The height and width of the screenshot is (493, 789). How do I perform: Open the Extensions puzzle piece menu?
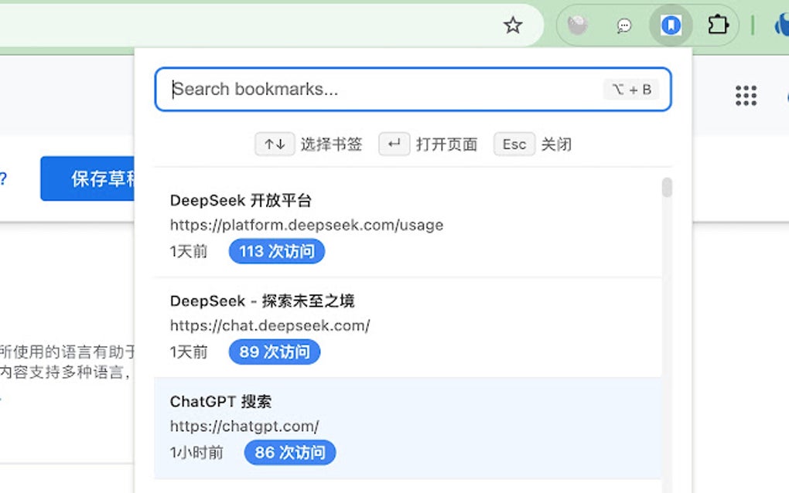[x=718, y=25]
